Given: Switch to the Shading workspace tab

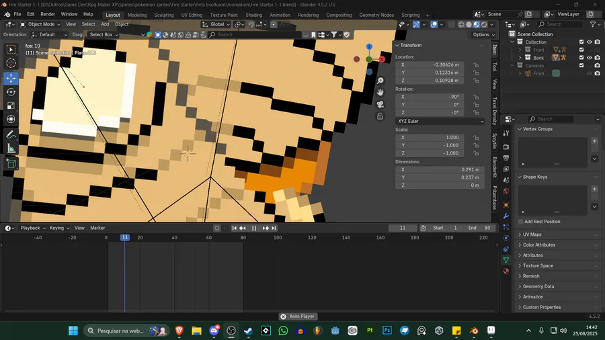Looking at the screenshot, I should (254, 15).
